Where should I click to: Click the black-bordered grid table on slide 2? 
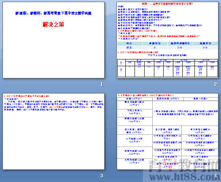pos(167,68)
